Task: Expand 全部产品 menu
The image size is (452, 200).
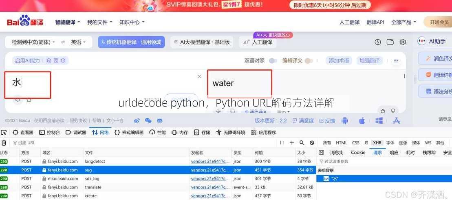Action: point(403,22)
